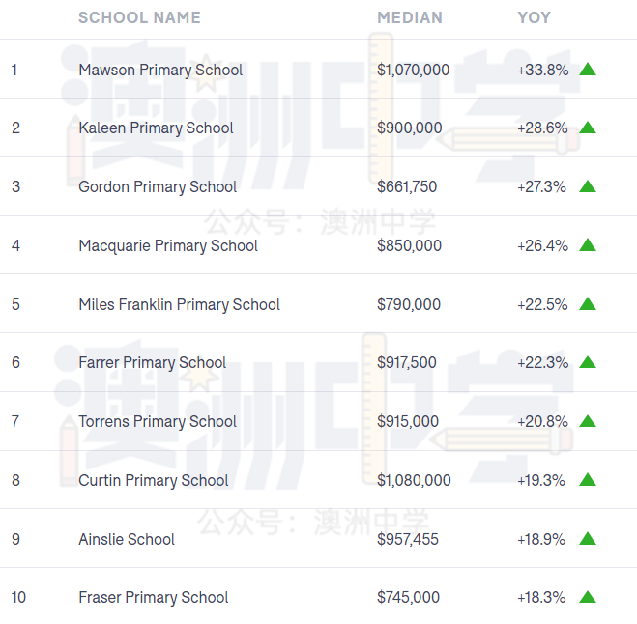Click the green arrow beside +22.5%
637x624 pixels.
click(588, 303)
